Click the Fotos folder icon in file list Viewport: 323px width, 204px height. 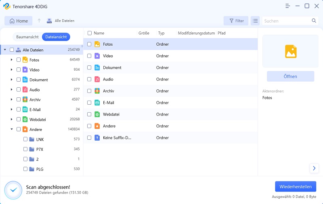97,44
